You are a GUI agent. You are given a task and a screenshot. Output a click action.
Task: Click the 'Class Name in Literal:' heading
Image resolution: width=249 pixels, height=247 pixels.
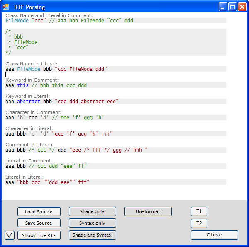pos(32,64)
